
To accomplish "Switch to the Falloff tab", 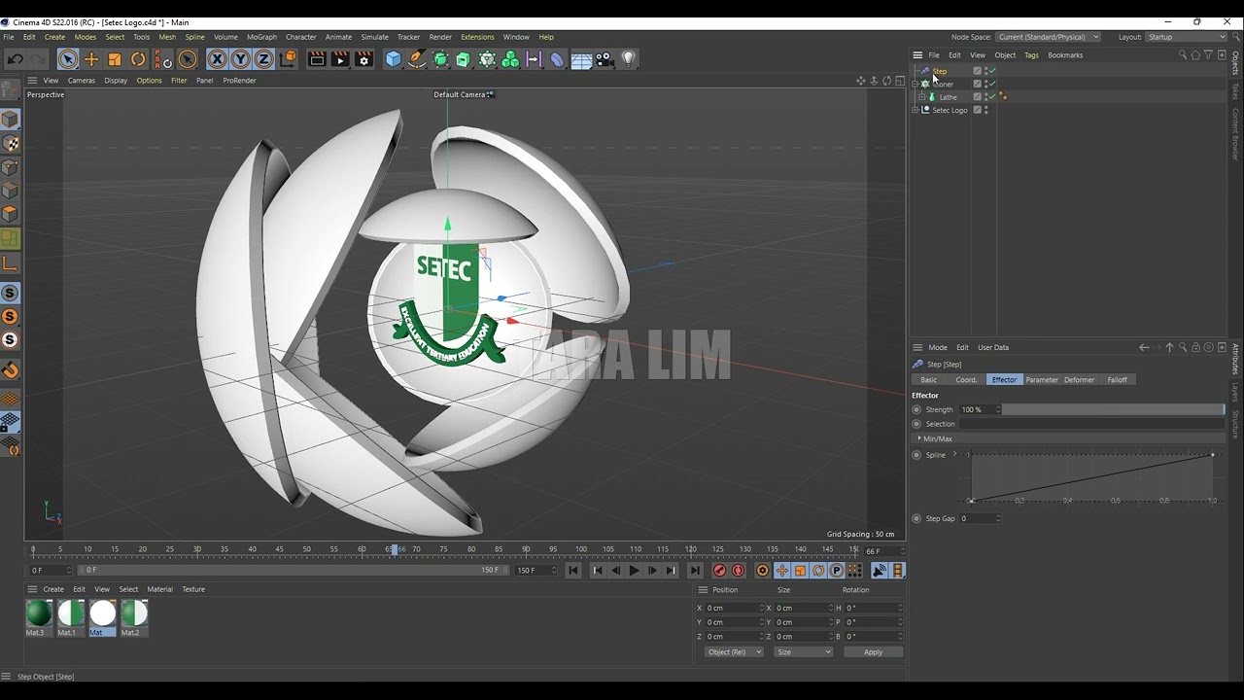I will tap(1118, 380).
